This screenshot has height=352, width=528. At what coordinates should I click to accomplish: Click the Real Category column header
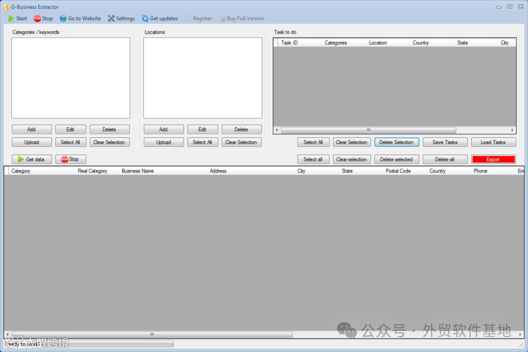tap(96, 171)
